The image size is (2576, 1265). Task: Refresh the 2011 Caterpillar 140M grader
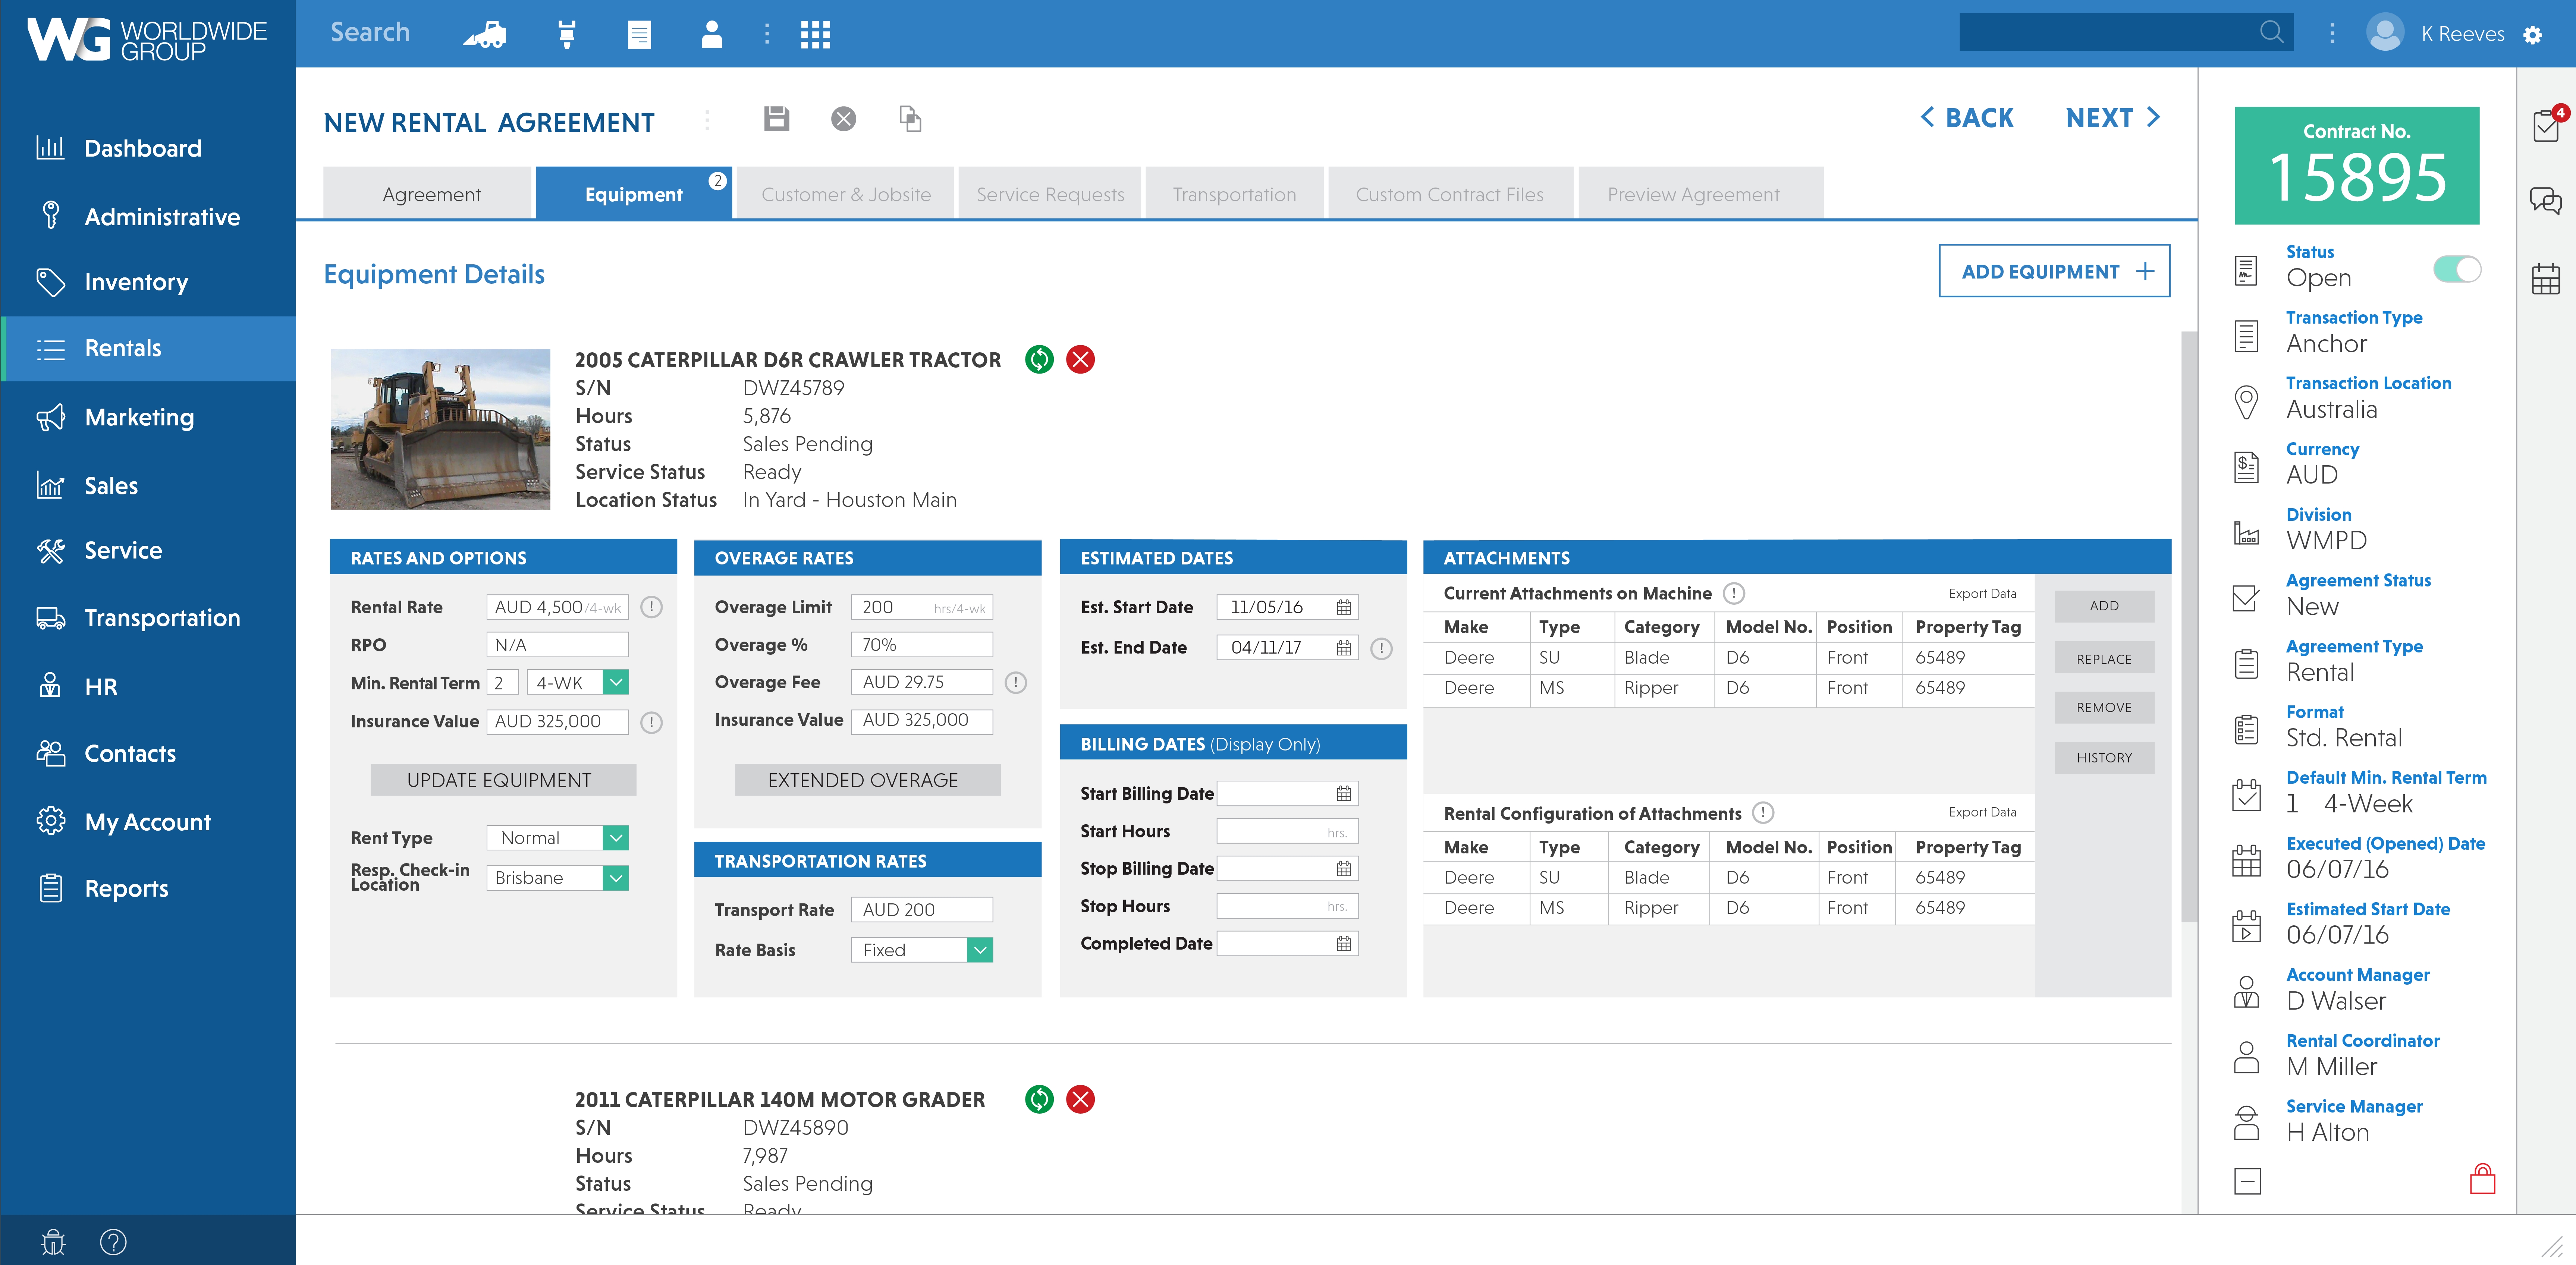pos(1039,1099)
